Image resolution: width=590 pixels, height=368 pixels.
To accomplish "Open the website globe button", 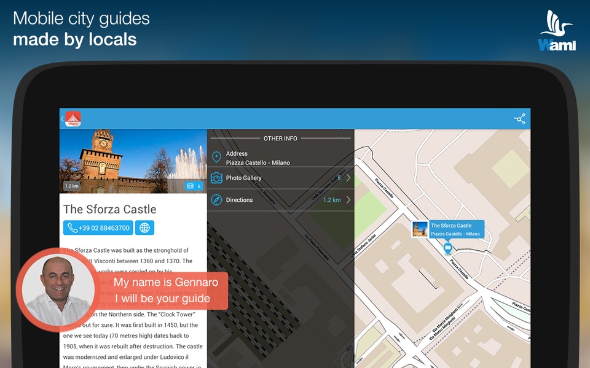I will (x=144, y=228).
